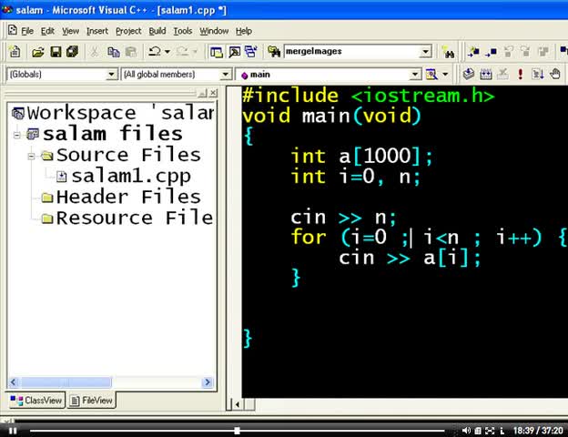This screenshot has width=568, height=437.
Task: Click the '#include <iostream.h>' line
Action: tap(368, 96)
